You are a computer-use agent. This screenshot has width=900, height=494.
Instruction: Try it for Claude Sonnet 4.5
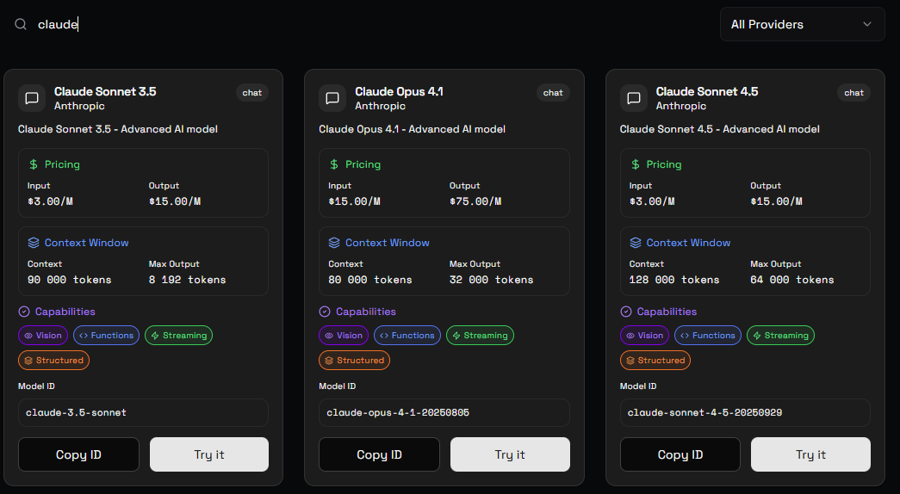[810, 454]
